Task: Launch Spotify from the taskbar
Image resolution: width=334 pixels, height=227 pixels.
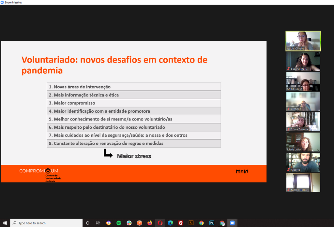Action: (x=119, y=223)
